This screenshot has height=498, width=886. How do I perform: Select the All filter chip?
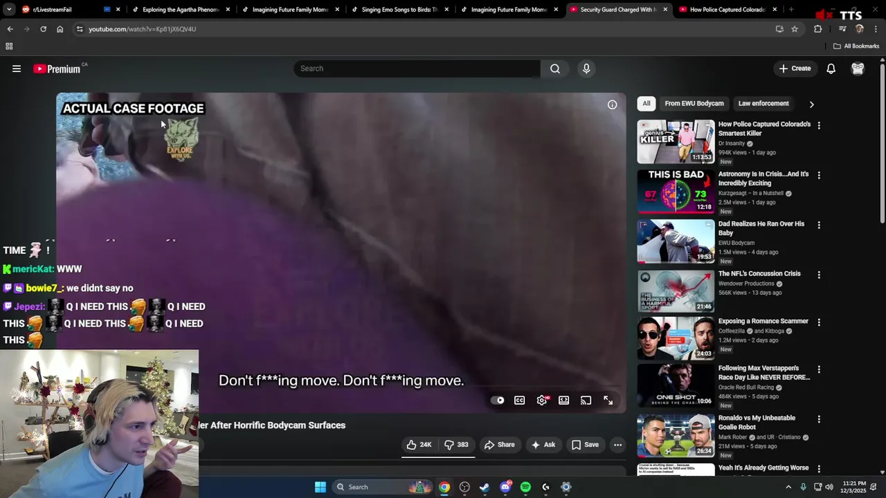tap(646, 104)
